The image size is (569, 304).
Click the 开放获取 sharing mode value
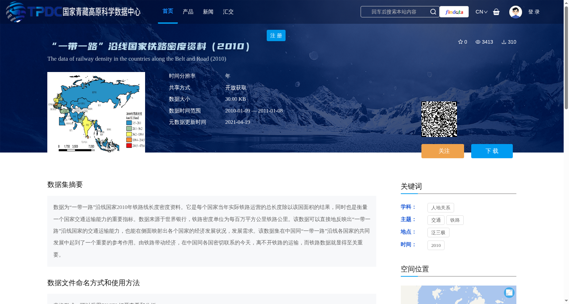(x=236, y=88)
